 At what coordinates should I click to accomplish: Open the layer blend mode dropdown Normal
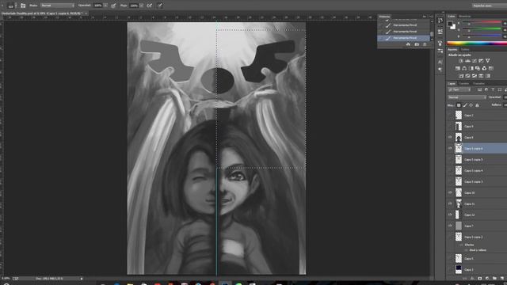tap(467, 97)
